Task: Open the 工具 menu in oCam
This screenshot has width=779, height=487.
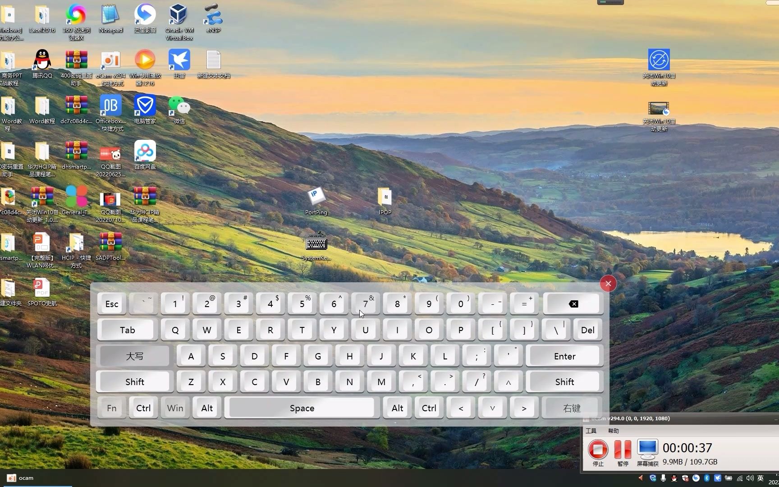Action: (591, 431)
